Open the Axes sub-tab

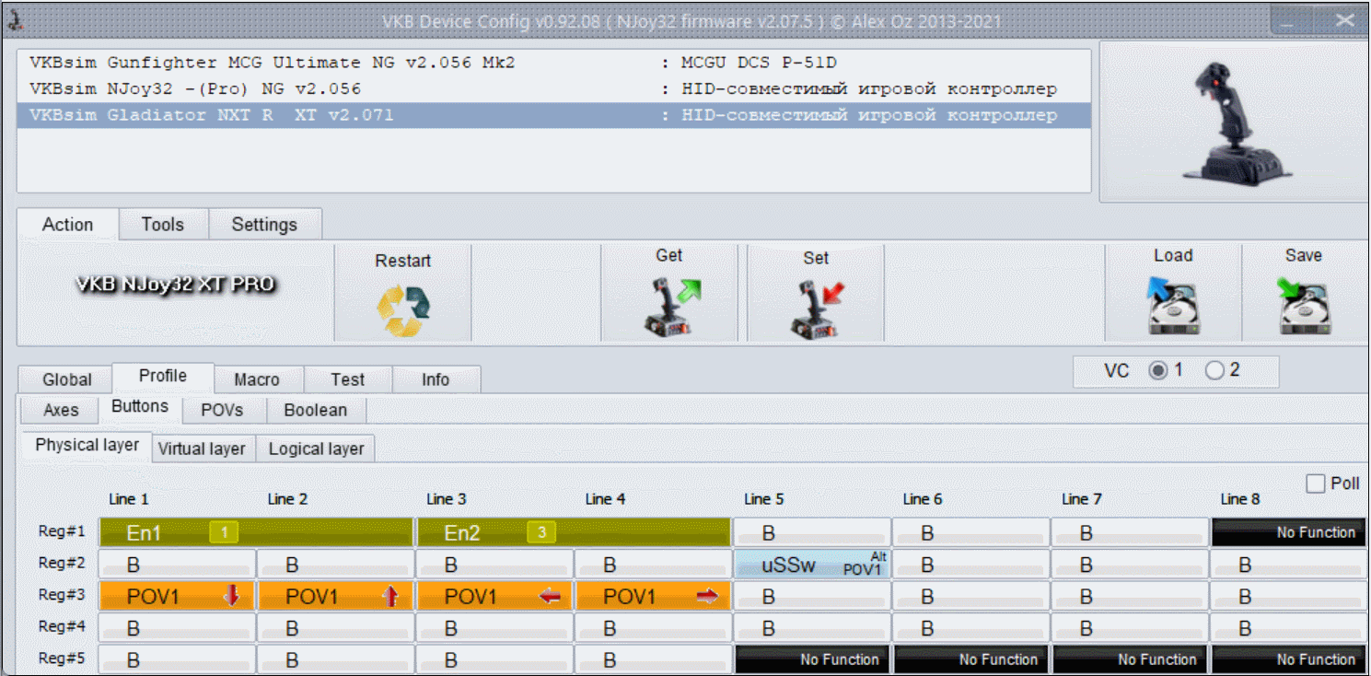click(x=61, y=410)
